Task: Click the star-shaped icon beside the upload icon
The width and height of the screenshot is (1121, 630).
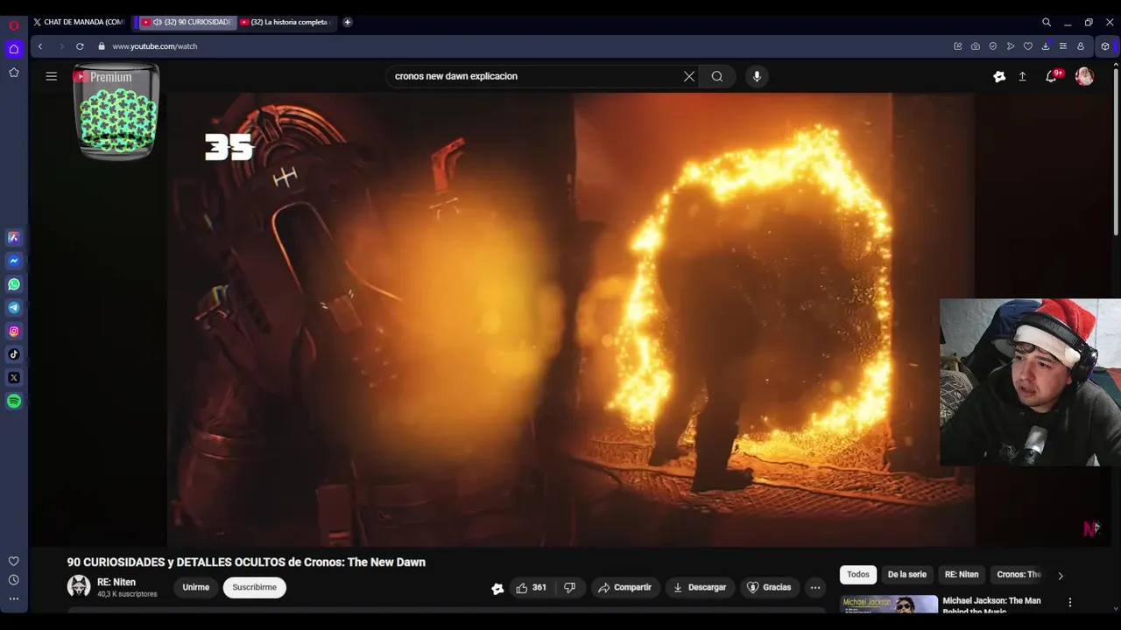Action: [x=999, y=76]
